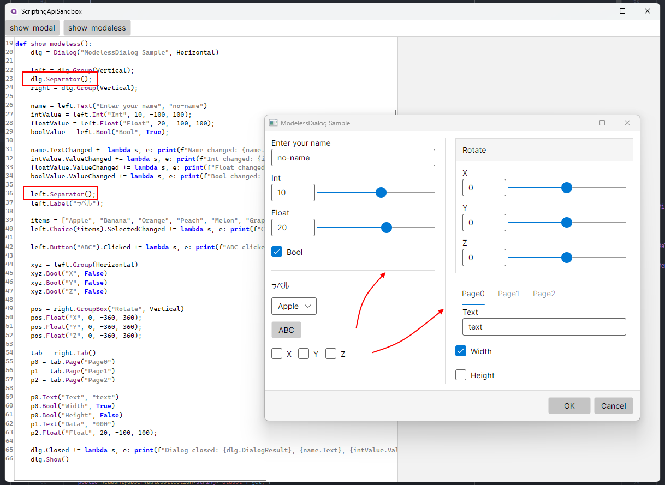Switch to the Page1 tab
Screen dimensions: 665x485
tap(508, 294)
